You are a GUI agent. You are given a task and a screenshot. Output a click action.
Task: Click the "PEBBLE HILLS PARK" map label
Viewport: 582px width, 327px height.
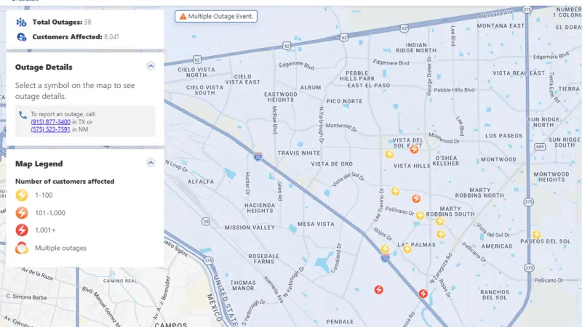click(357, 76)
